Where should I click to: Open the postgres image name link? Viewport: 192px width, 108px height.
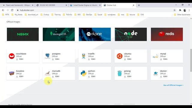[x=56, y=54]
